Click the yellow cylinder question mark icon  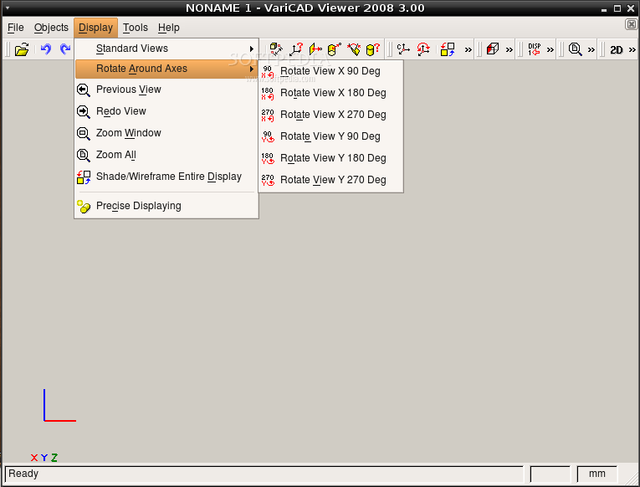372,49
